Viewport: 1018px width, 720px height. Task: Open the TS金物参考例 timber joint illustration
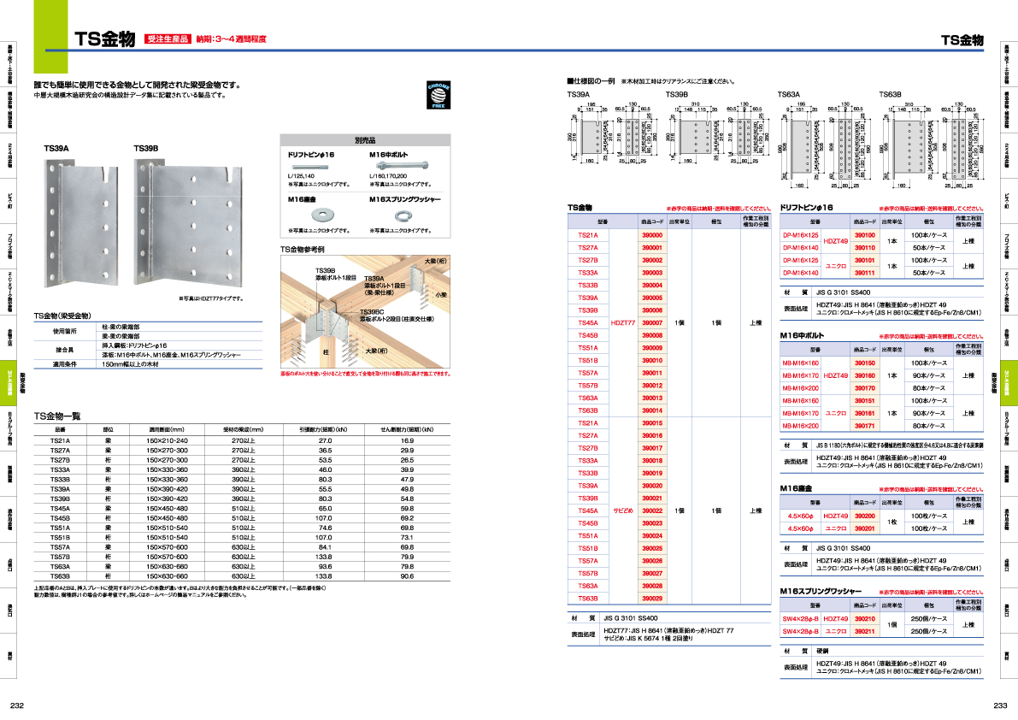[x=366, y=311]
